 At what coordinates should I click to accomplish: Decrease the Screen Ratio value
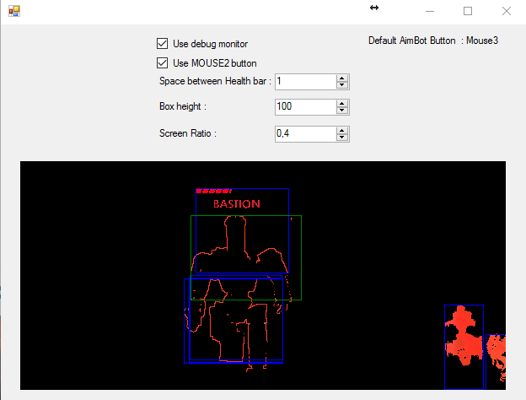342,138
